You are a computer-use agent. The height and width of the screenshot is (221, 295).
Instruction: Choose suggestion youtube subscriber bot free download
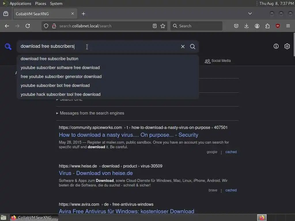pos(108,85)
